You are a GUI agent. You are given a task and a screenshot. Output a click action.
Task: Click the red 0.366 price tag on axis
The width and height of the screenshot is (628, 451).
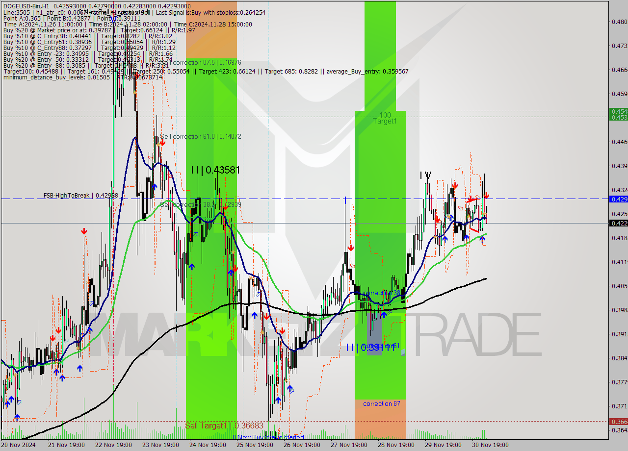click(x=618, y=421)
